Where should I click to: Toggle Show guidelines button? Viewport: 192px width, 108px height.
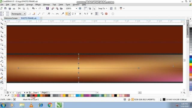[94, 8]
